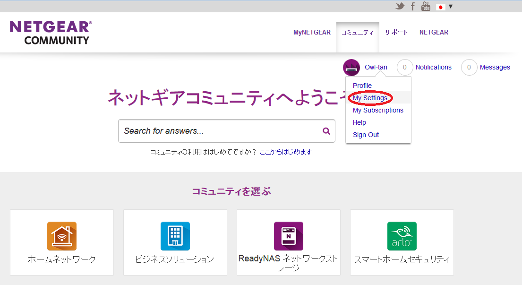
Task: Choose My Subscriptions from the user menu
Action: pos(378,110)
